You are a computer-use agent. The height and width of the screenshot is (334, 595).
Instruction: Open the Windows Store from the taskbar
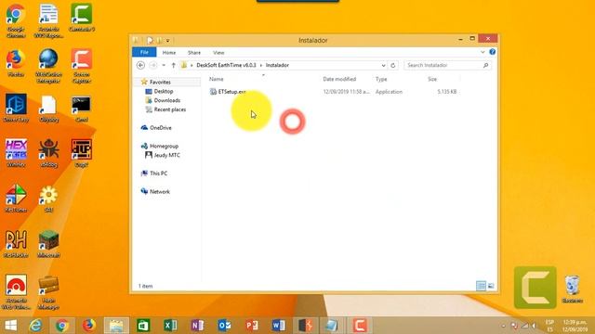(143, 326)
